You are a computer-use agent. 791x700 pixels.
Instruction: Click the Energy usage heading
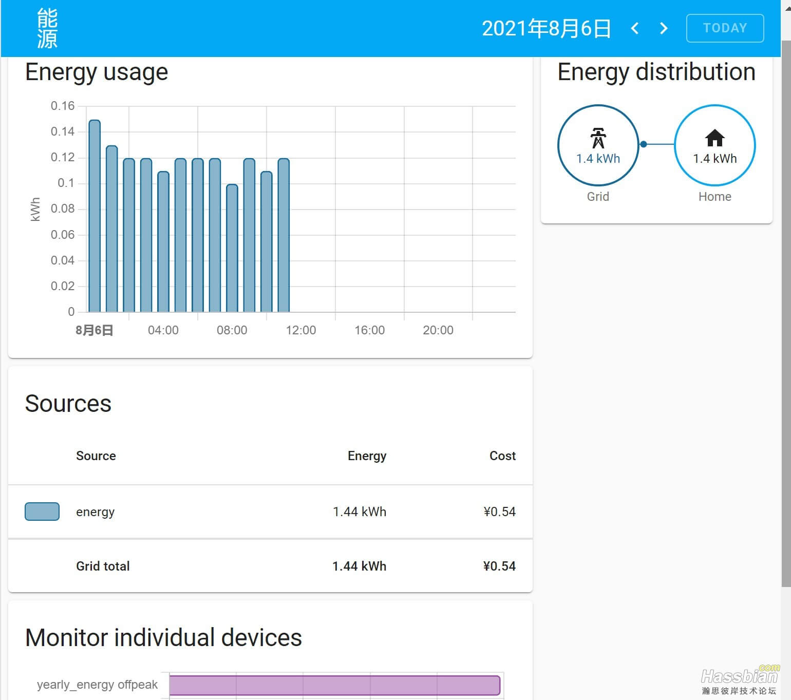[x=97, y=72]
